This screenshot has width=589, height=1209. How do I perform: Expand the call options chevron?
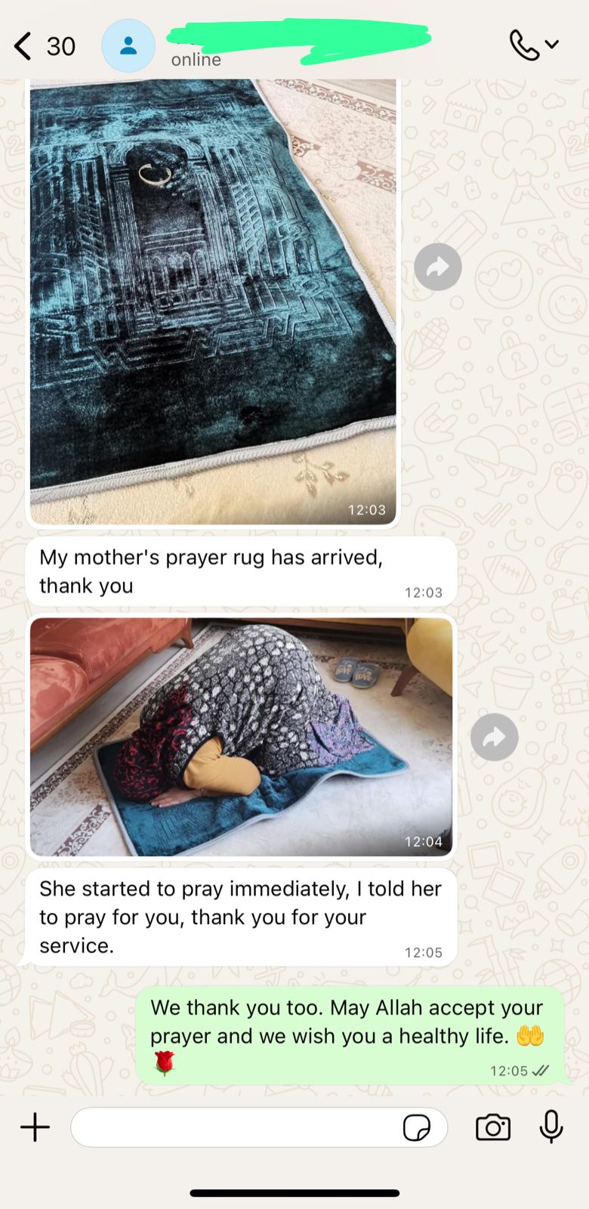coord(552,45)
